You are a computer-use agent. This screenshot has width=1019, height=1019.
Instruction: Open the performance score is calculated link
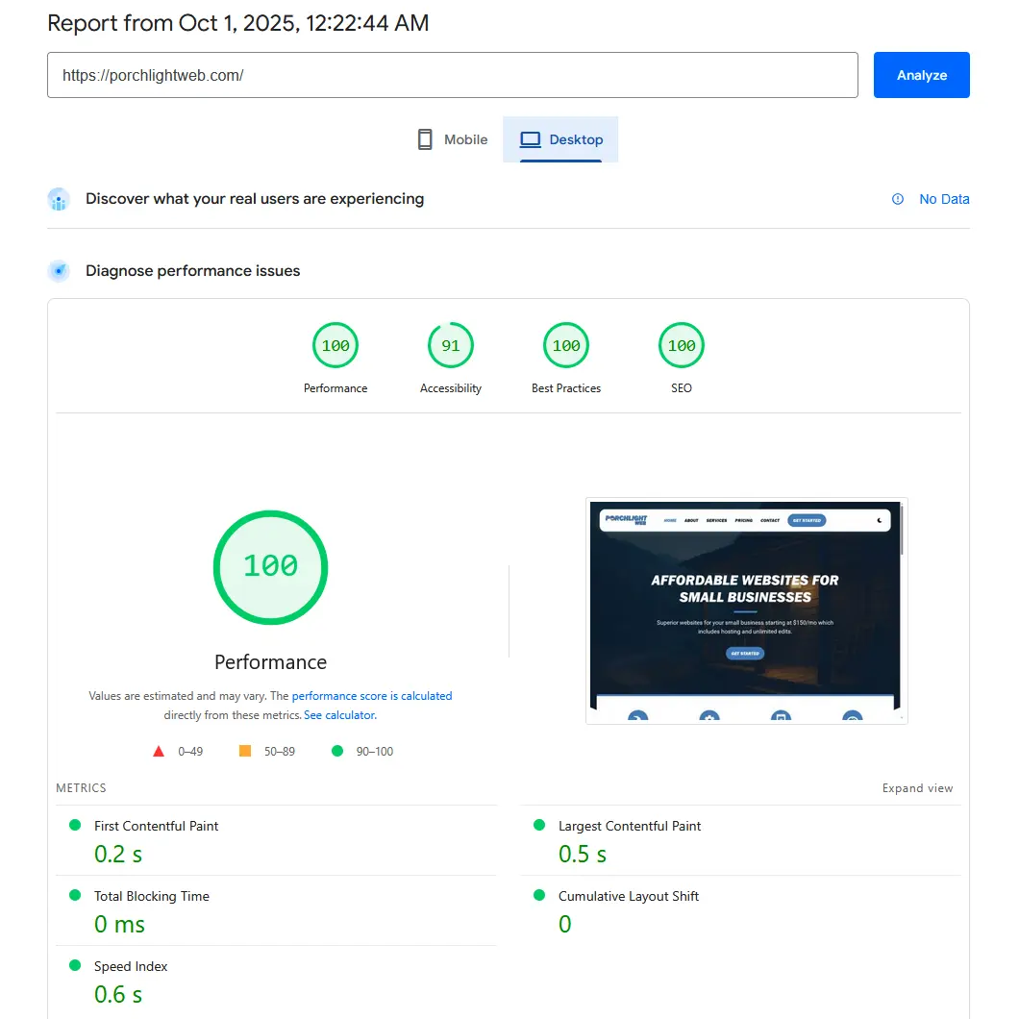(x=371, y=696)
